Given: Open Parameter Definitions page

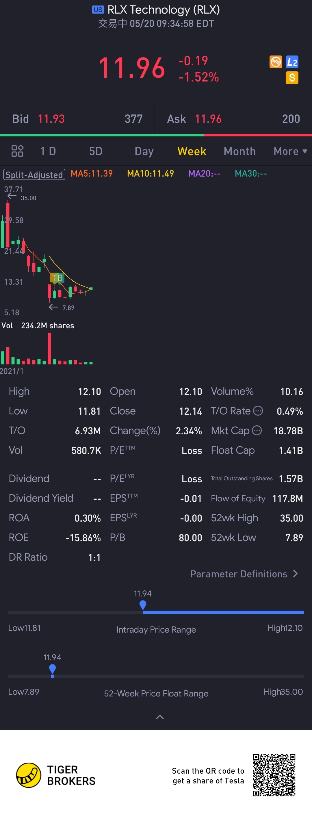Looking at the screenshot, I should pyautogui.click(x=244, y=574).
